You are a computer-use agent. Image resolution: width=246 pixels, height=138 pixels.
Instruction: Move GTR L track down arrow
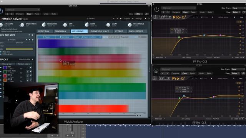click(x=31, y=76)
